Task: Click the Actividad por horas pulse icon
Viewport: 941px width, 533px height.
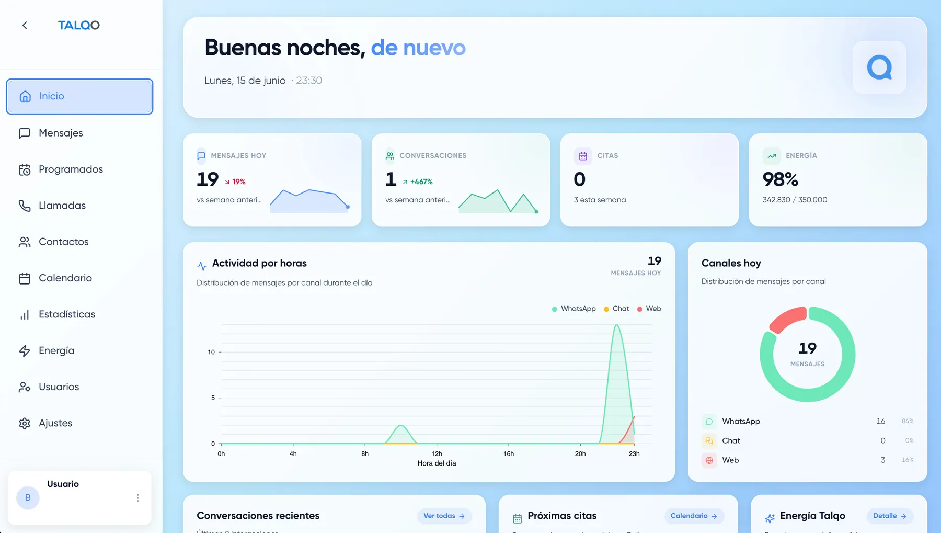Action: (x=202, y=265)
